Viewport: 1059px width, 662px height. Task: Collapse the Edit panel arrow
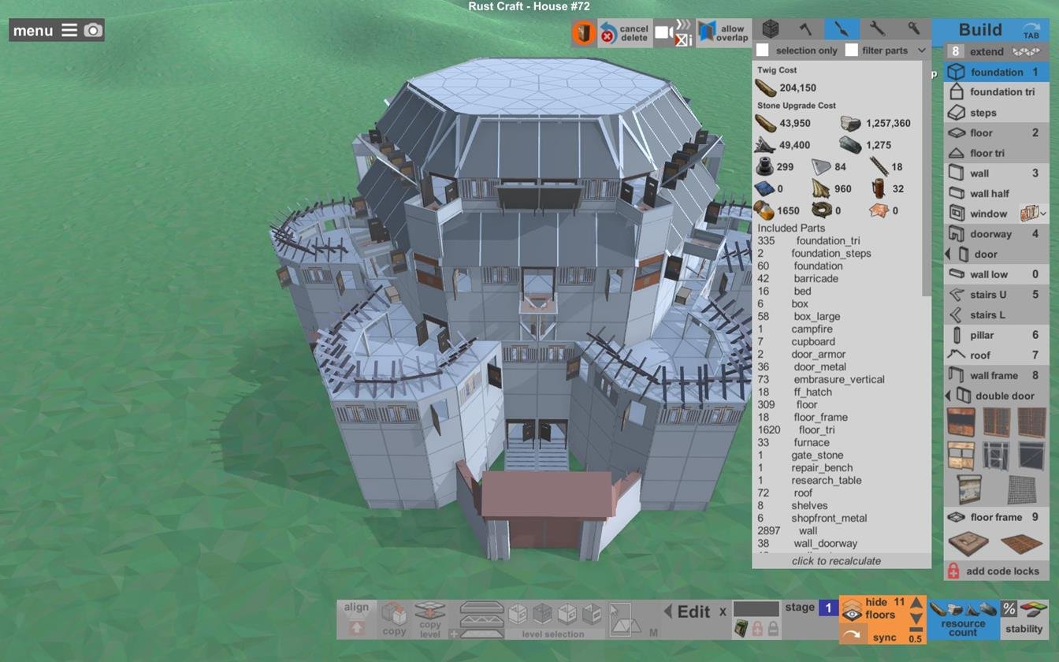pos(668,611)
